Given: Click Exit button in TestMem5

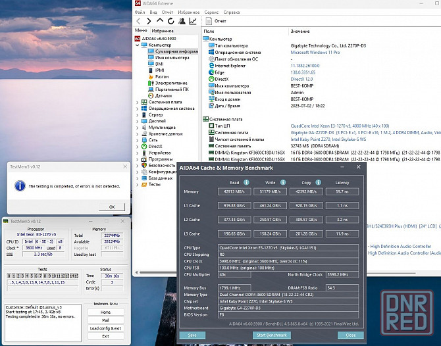Looking at the screenshot, I should (105, 336).
